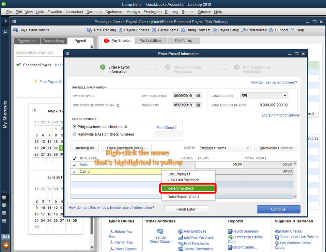Image resolution: width=326 pixels, height=252 pixels.
Task: Click the QuickBooks logo in title bar
Action: pos(4,4)
